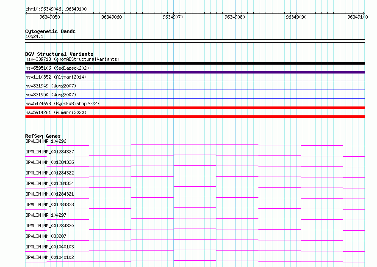Image resolution: width=377 pixels, height=267 pixels.
Task: Click ruler position 96349100
Action: pos(358,17)
